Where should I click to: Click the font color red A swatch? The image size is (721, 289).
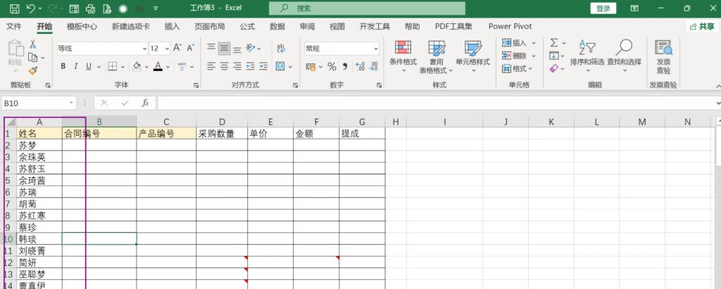tap(158, 67)
